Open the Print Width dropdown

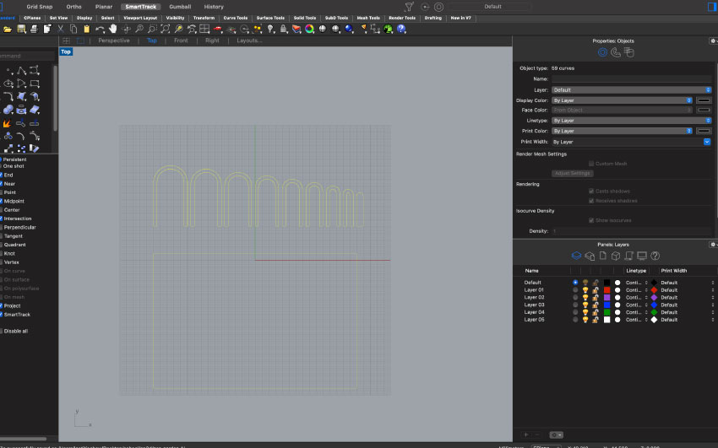(x=631, y=142)
